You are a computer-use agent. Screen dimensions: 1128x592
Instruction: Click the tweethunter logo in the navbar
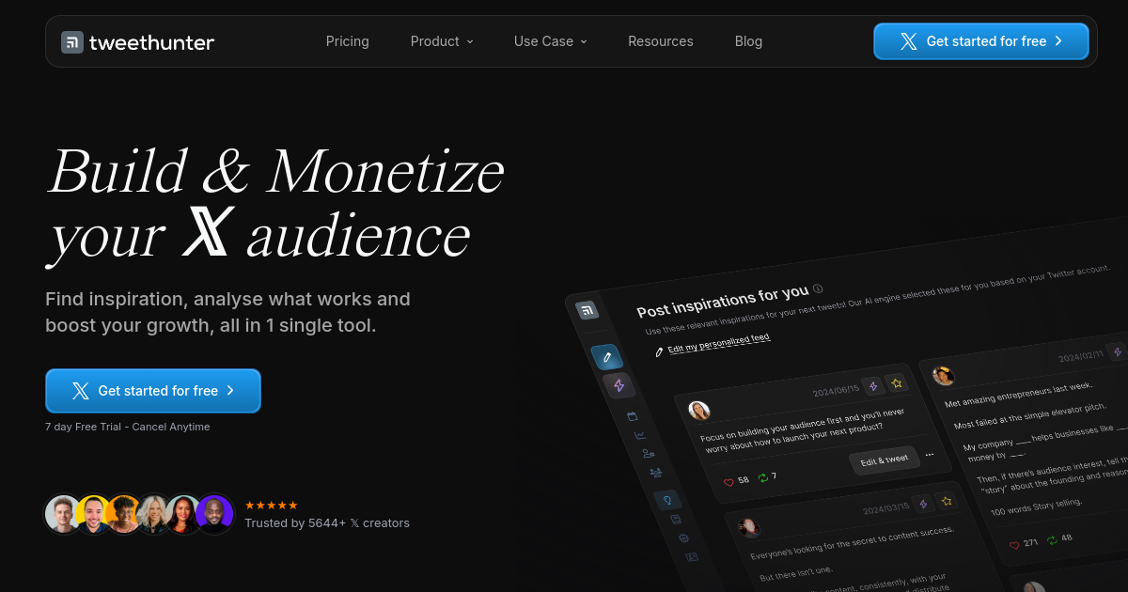[x=138, y=41]
